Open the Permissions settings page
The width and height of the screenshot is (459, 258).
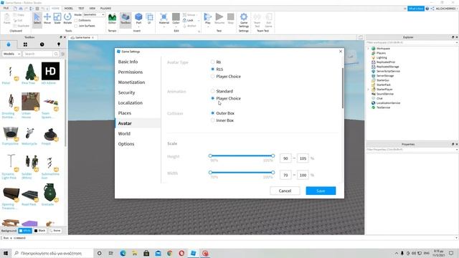coord(131,72)
